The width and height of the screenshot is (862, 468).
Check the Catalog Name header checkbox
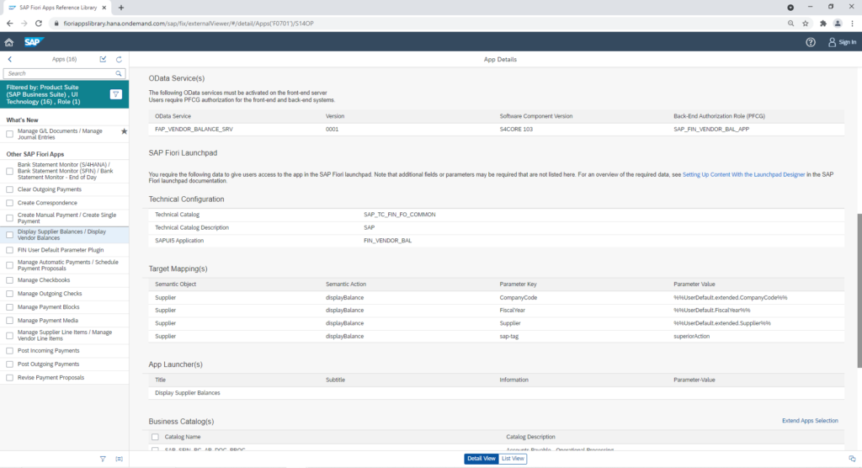[155, 437]
